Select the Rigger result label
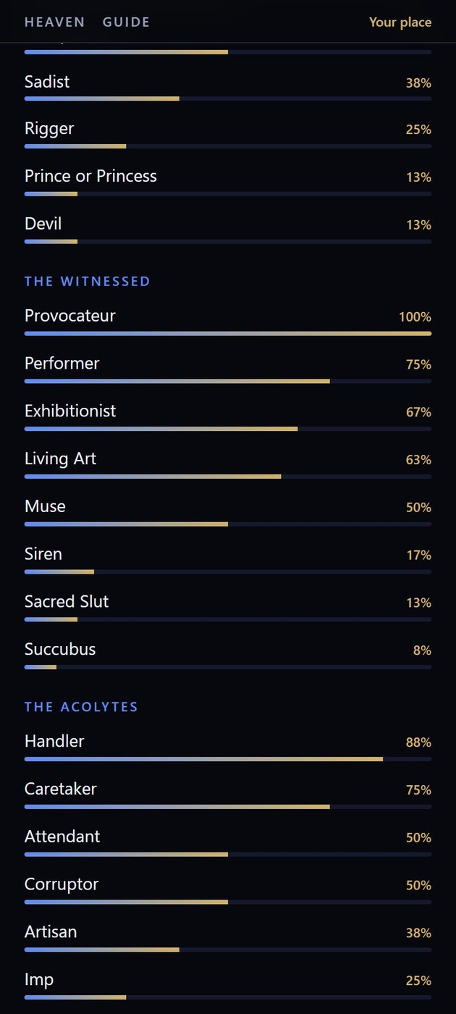This screenshot has width=456, height=1014. pyautogui.click(x=49, y=129)
